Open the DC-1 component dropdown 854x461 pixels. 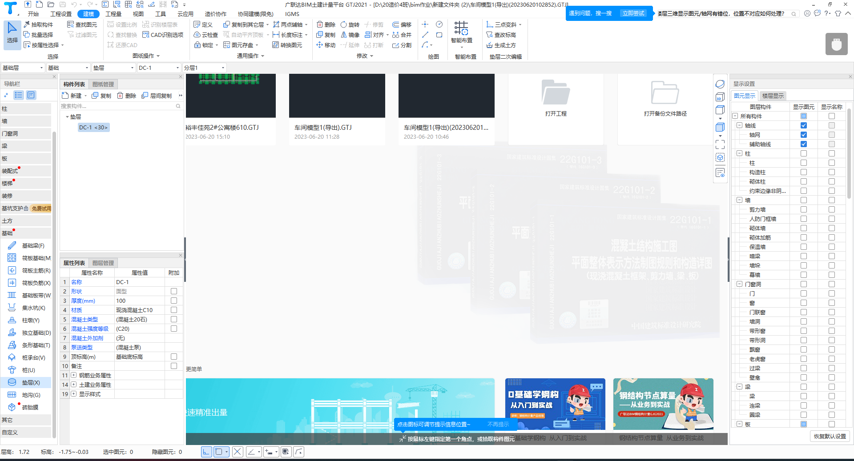159,68
